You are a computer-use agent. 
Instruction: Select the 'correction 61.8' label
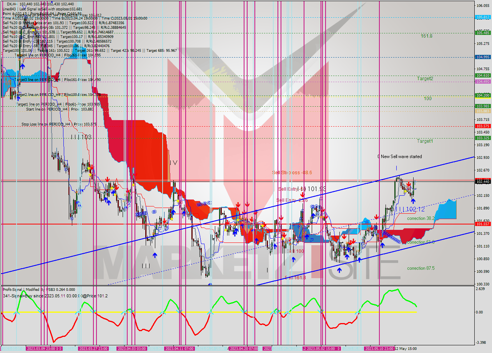[x=421, y=242]
